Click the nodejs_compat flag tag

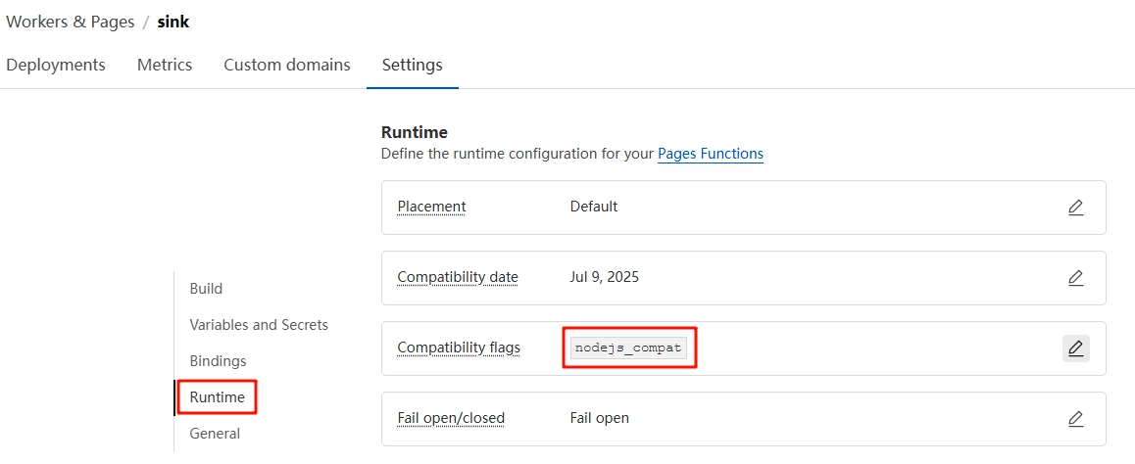click(x=629, y=348)
